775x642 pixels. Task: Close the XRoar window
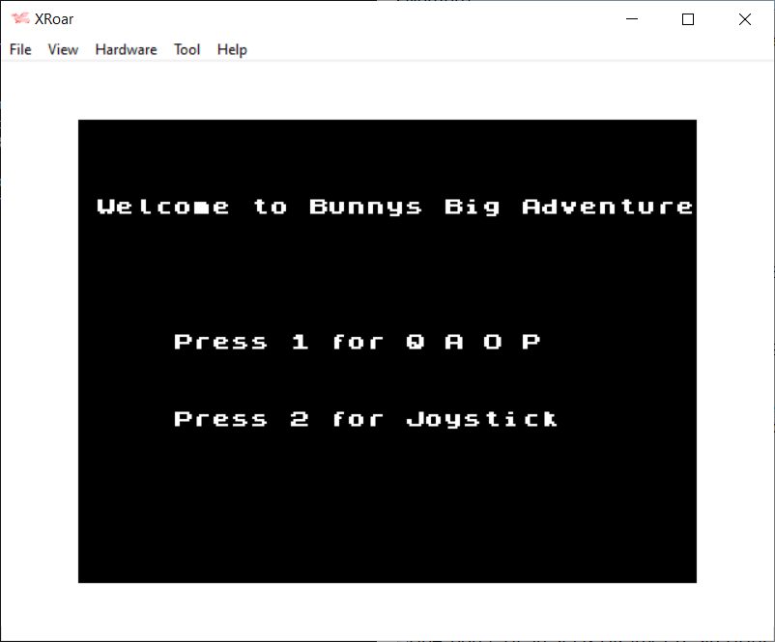tap(744, 19)
